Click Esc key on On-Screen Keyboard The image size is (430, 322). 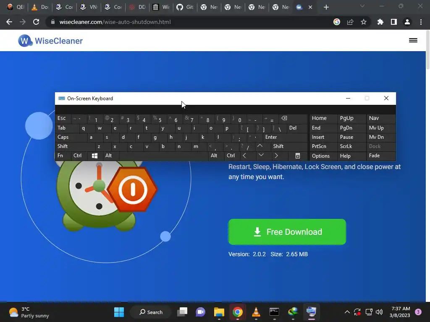63,118
